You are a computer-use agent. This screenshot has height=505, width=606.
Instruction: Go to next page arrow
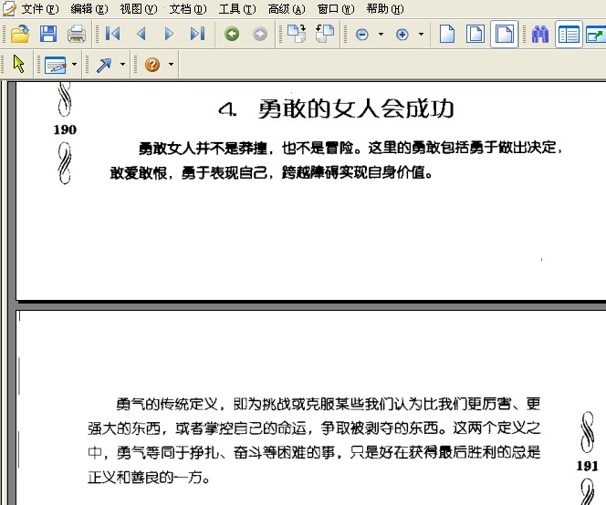click(x=169, y=34)
